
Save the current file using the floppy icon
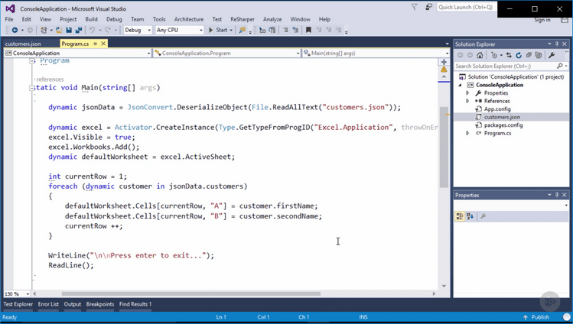[x=69, y=31]
